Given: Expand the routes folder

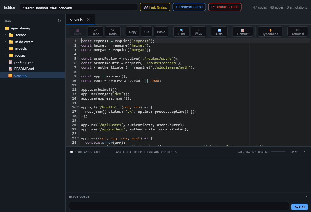Looking at the screenshot, I should 5,55.
